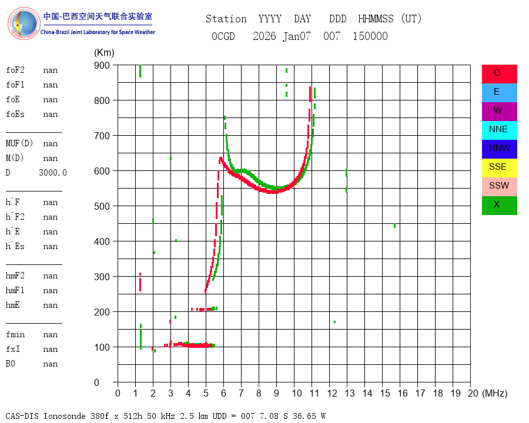Click the (Km) axis unit label
Viewport: 529px width, 423px height.
pos(104,53)
